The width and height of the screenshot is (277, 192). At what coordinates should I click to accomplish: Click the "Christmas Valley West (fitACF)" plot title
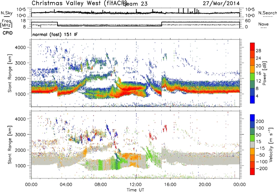[79, 3]
